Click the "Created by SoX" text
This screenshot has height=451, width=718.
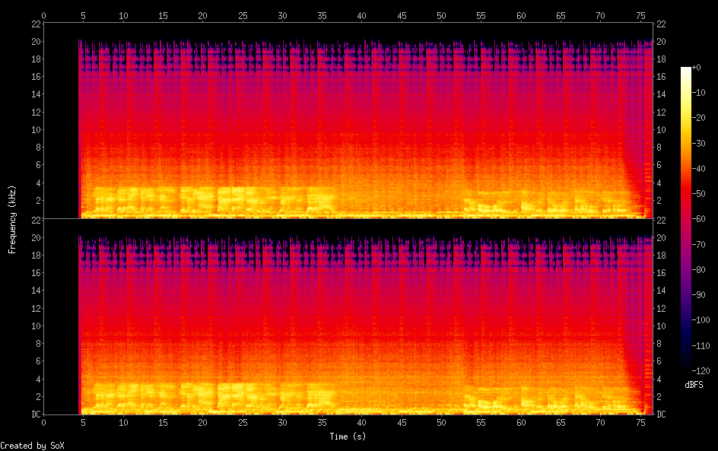click(x=27, y=446)
